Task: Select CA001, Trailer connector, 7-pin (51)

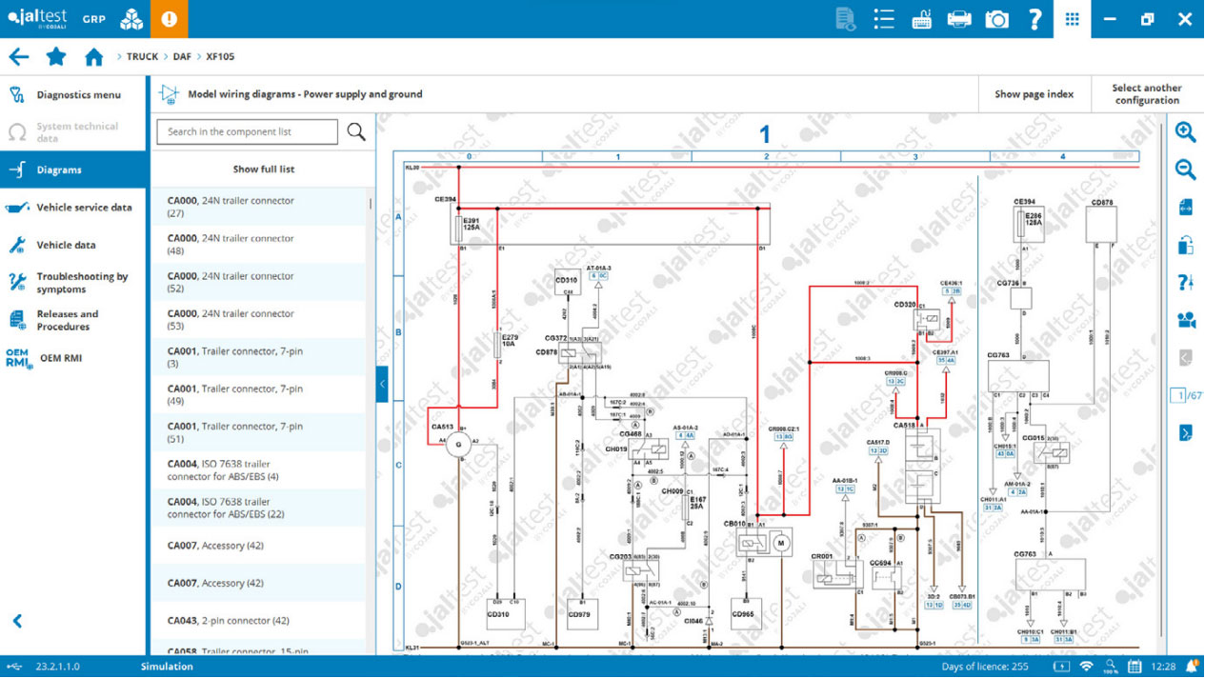Action: (x=258, y=432)
